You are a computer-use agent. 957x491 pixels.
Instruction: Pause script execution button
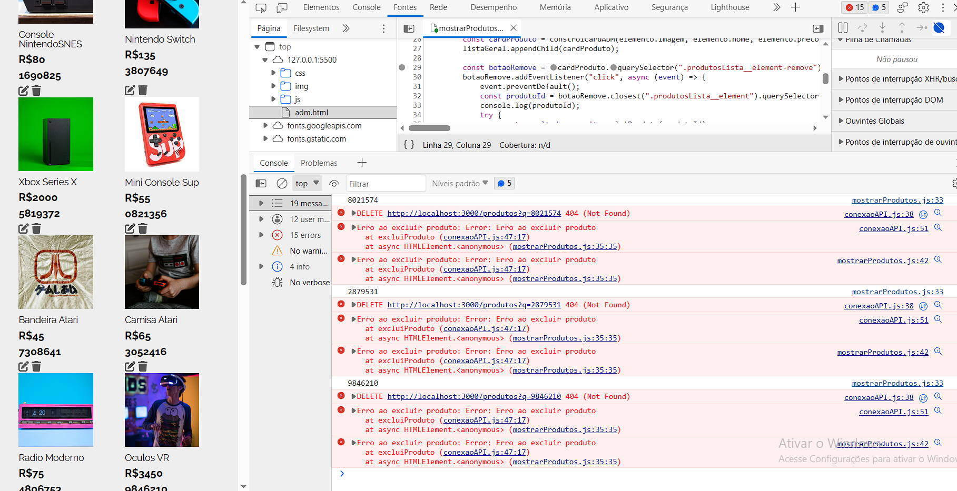(843, 28)
